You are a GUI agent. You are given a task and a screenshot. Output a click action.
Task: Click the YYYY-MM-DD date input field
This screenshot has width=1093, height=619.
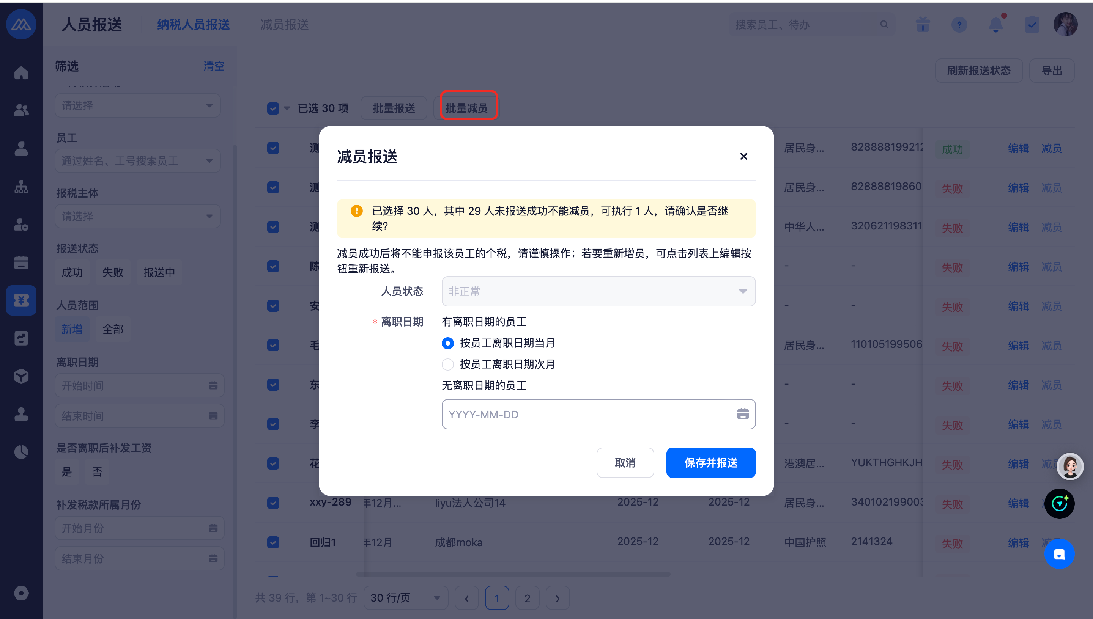pyautogui.click(x=587, y=414)
